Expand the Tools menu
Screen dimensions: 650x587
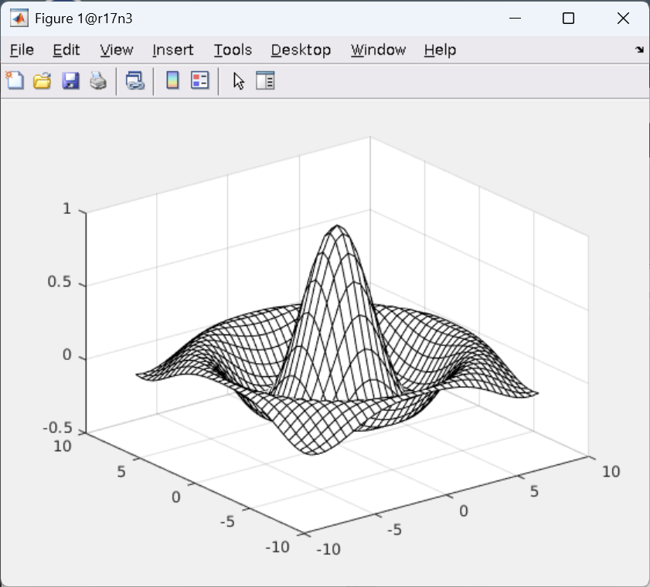[x=233, y=50]
